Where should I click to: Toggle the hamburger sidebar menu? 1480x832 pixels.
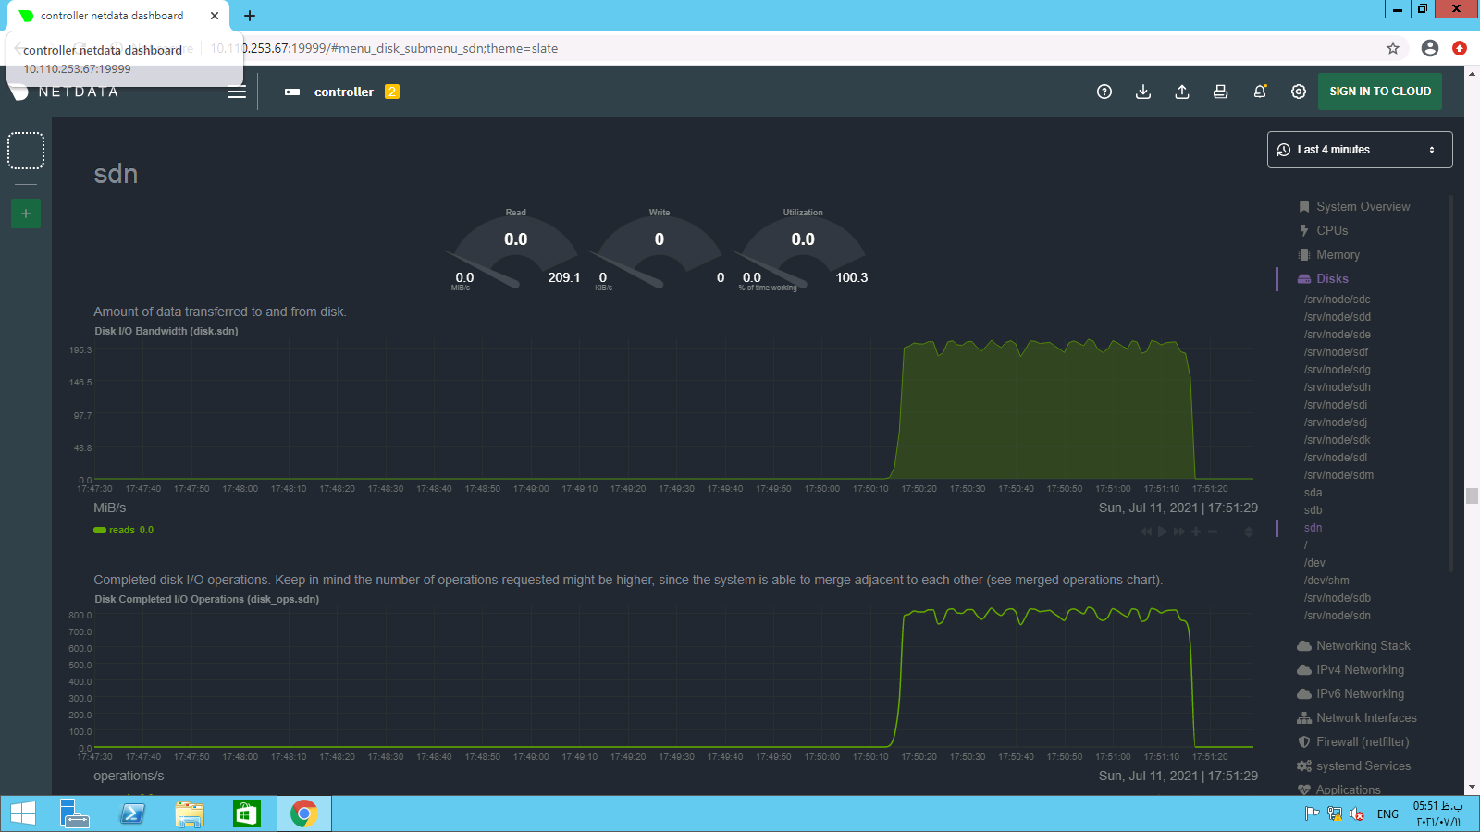tap(237, 92)
